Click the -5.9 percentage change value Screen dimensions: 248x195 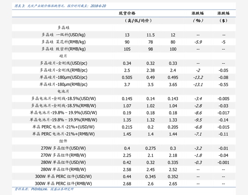click(198, 42)
